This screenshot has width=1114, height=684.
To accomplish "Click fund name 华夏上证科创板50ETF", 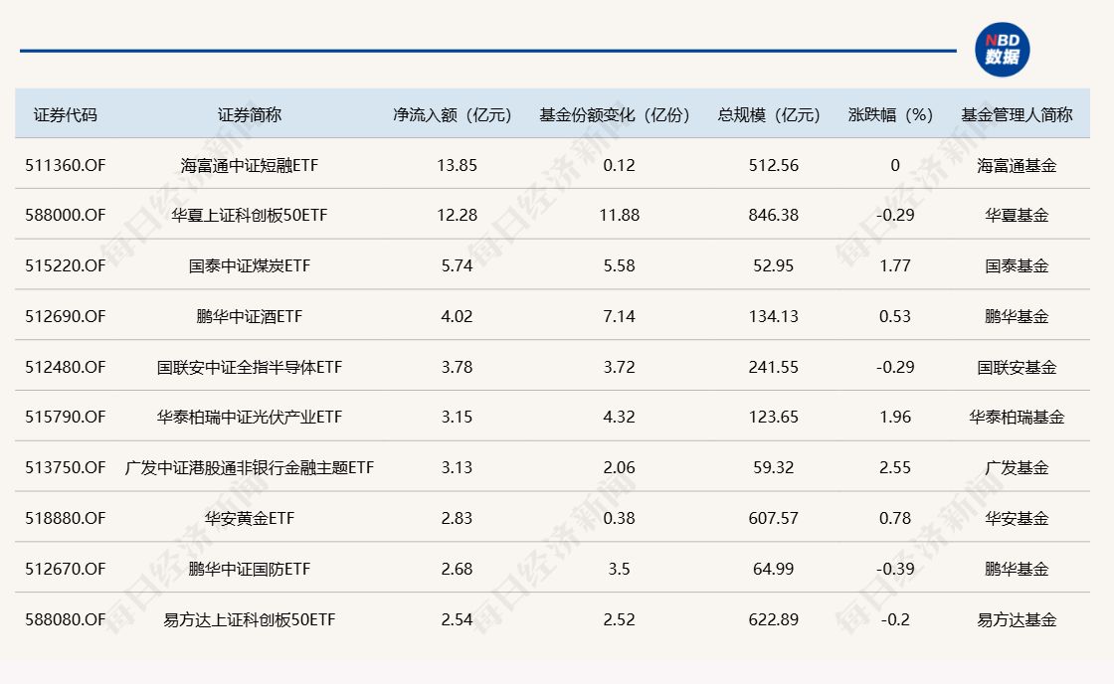I will 250,215.
